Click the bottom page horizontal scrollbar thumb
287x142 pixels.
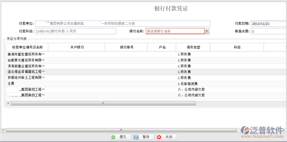pyautogui.click(x=121, y=130)
